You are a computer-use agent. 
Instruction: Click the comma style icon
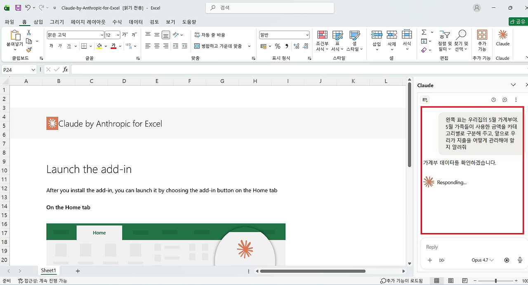tap(287, 46)
